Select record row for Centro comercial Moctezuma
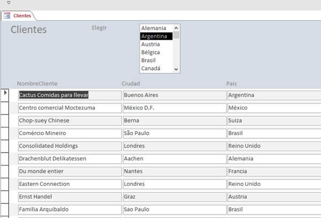321x218 pixels. coord(5,108)
